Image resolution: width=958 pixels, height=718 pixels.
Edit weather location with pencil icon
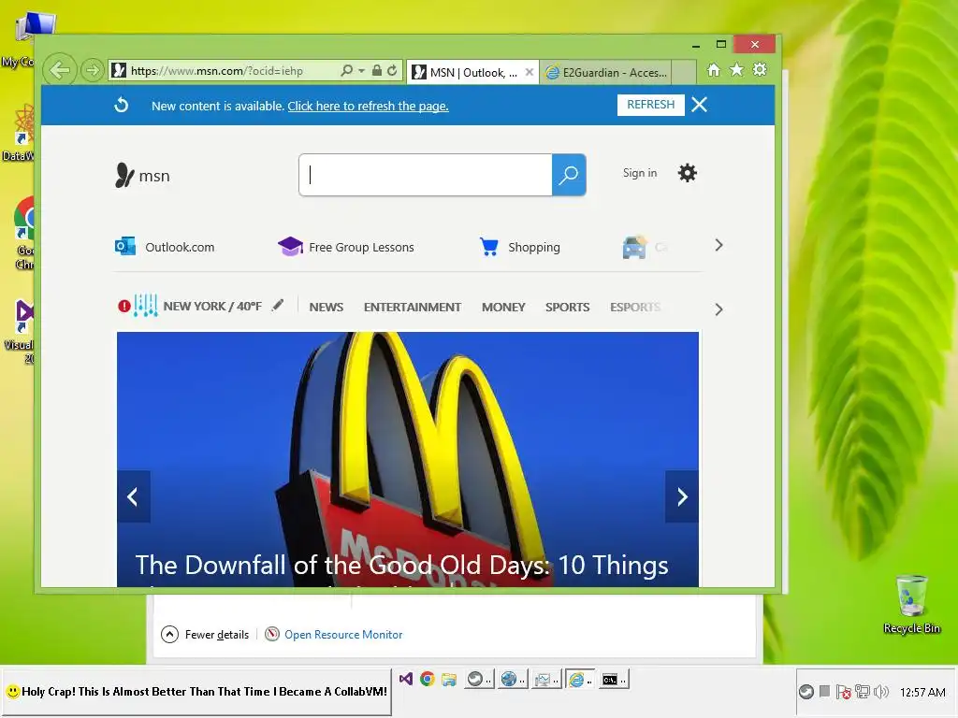pyautogui.click(x=278, y=305)
